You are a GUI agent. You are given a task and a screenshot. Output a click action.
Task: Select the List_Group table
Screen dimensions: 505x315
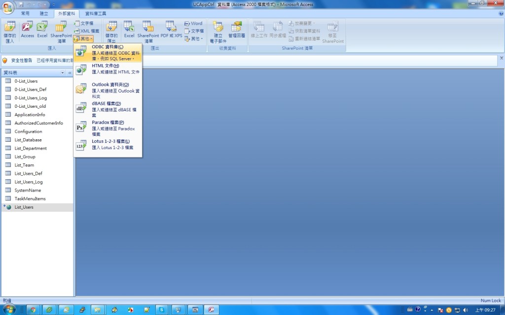[37, 157]
